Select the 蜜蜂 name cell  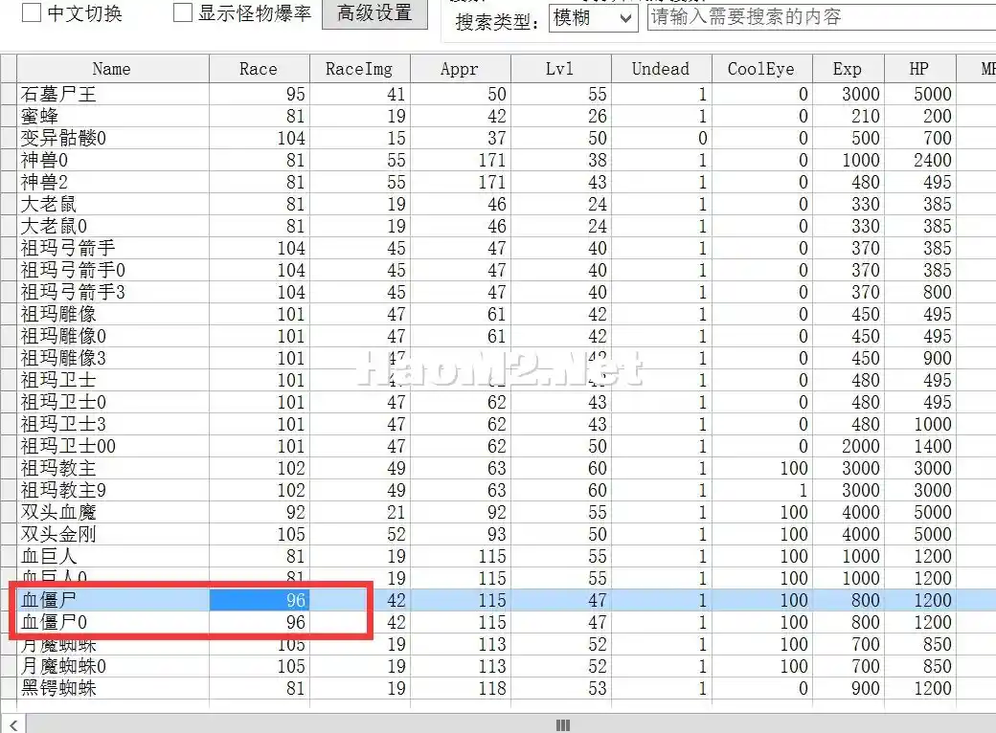click(112, 116)
